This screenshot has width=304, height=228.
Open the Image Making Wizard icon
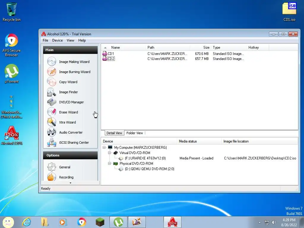(x=52, y=61)
